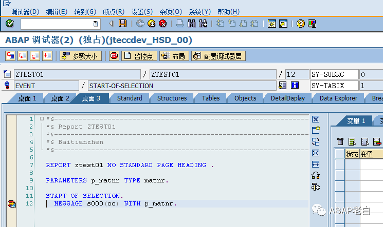Click the Find binoculars icon
This screenshot has width=383, height=227.
tap(191, 24)
